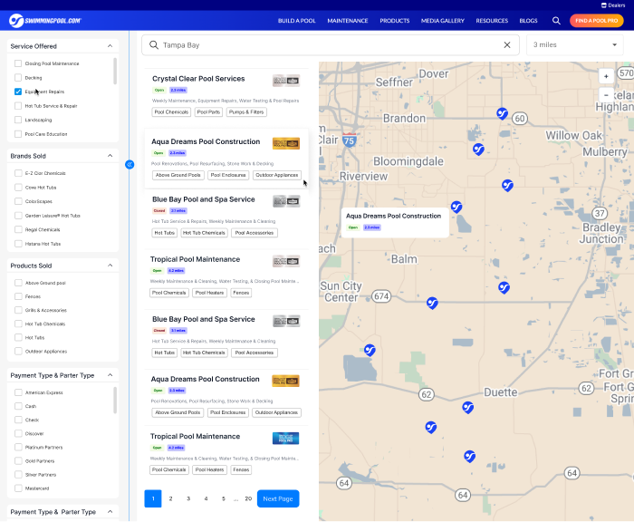634x522 pixels.
Task: Click the Pumps & Filters tag
Action: (246, 112)
